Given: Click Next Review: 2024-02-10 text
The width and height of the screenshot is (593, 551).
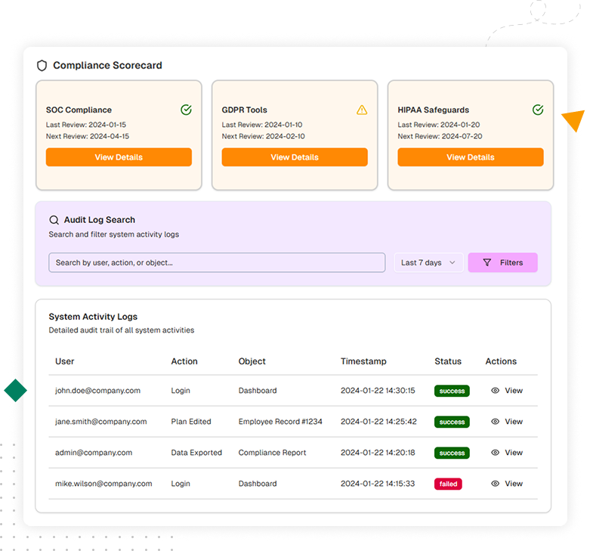Looking at the screenshot, I should 263,136.
